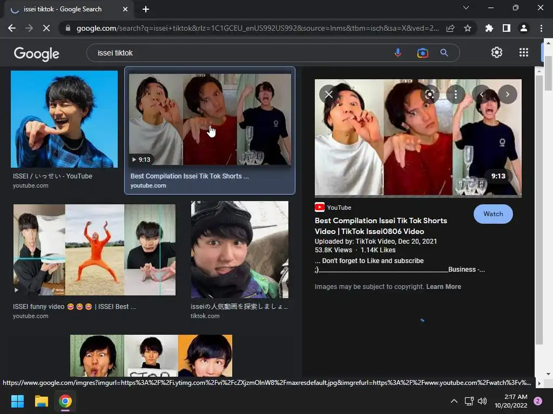Search by image with the camera icon
The image size is (553, 414).
click(422, 53)
